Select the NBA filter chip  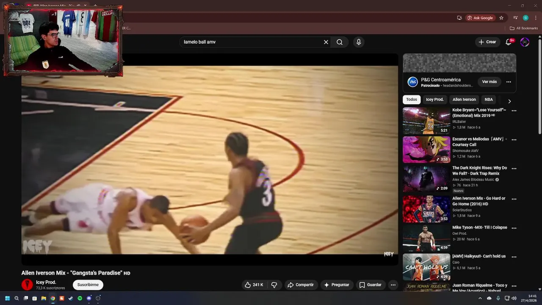point(489,100)
